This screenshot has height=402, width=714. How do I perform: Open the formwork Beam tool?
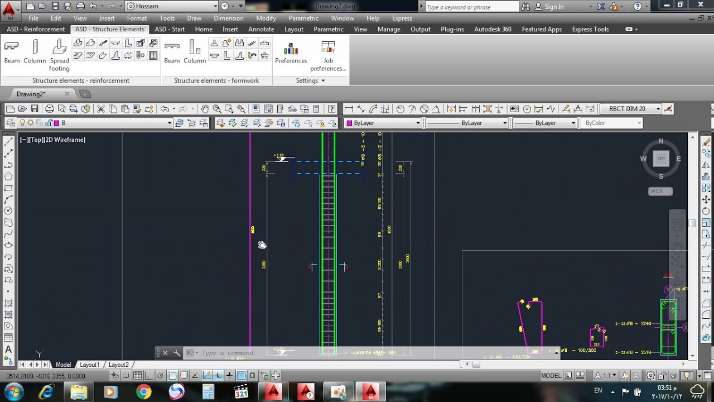172,51
